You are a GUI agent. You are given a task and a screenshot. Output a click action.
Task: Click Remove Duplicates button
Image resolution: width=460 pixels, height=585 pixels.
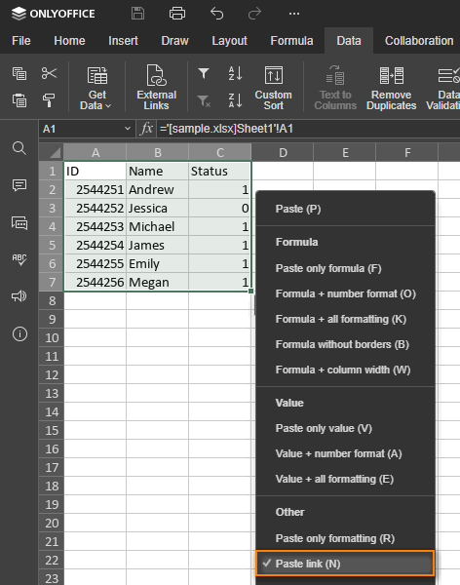tap(392, 88)
